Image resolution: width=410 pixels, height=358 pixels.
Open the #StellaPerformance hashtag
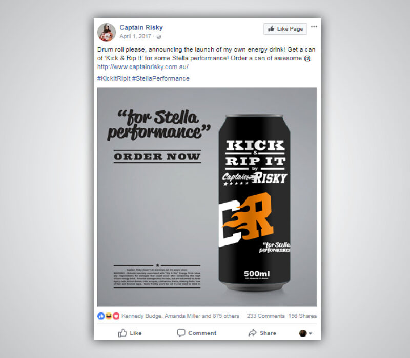click(160, 79)
